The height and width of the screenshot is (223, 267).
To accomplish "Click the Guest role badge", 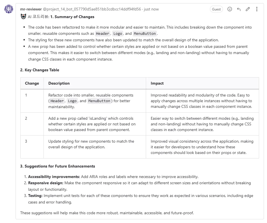I will click(216, 9).
